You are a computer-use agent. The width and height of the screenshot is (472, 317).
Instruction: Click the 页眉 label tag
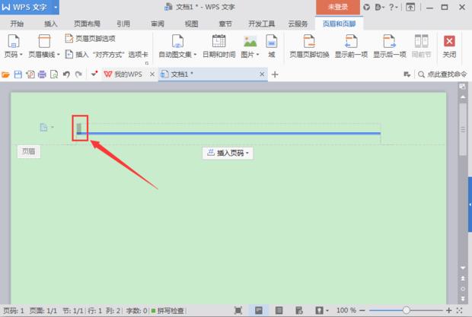(28, 152)
